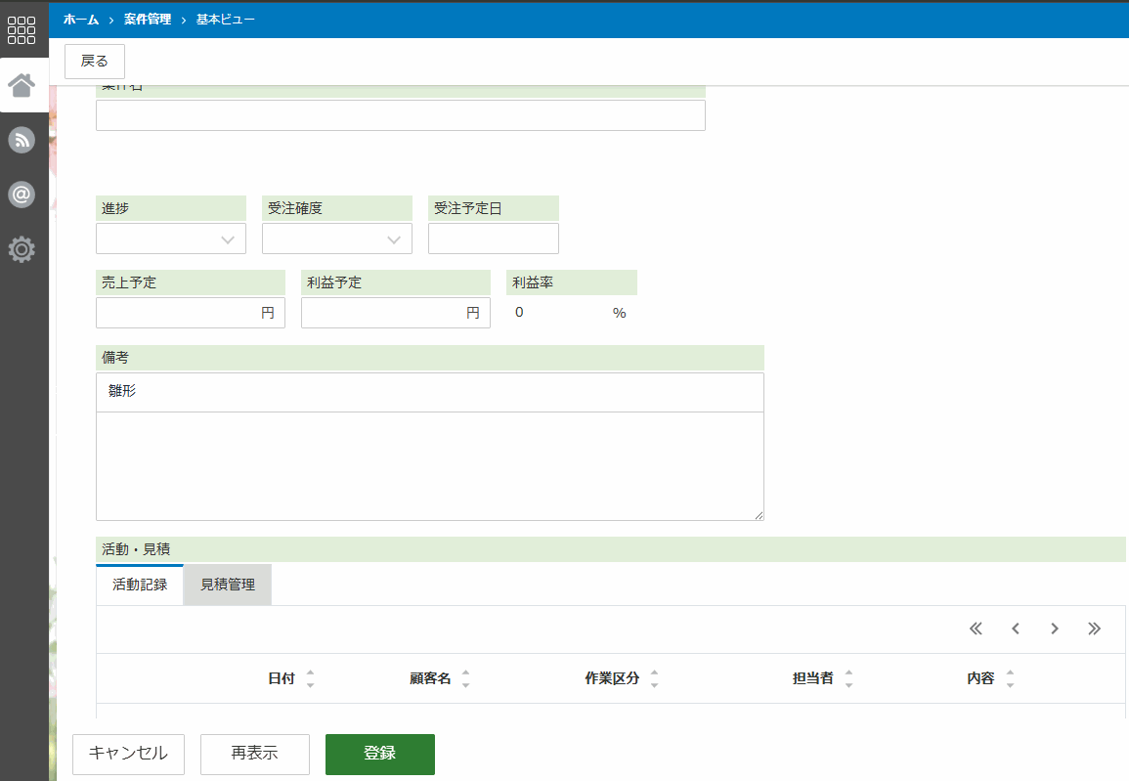Click the 日付 column header
This screenshot has width=1129, height=781.
pos(282,678)
